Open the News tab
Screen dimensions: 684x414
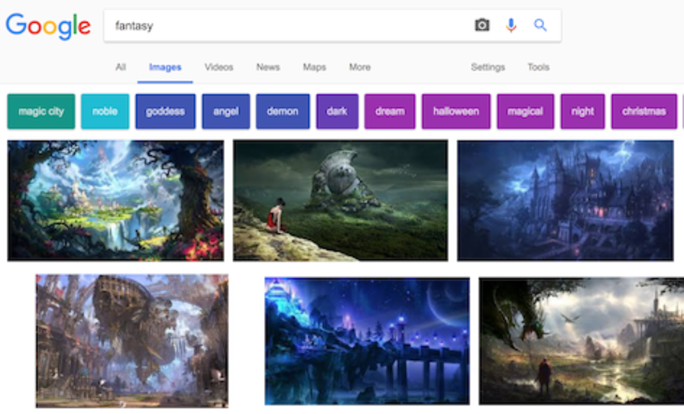point(268,67)
